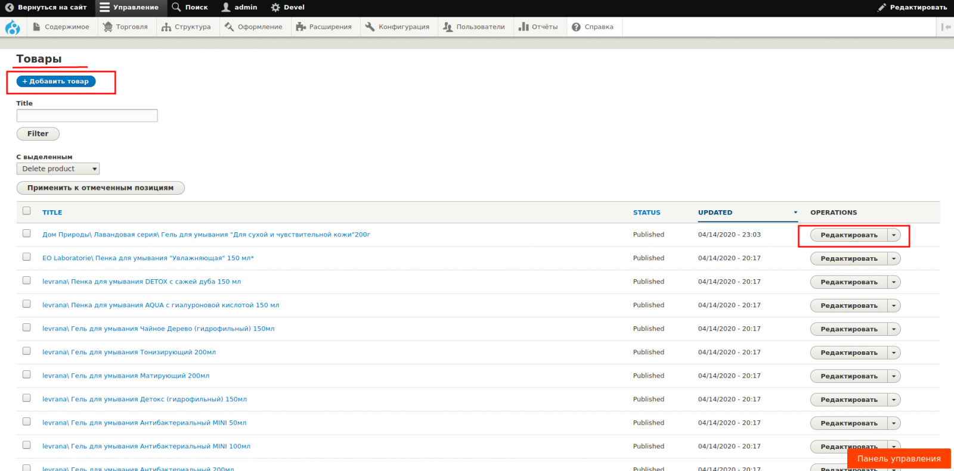This screenshot has width=954, height=471.
Task: Click the question mark icon beside Справка
Action: 577,27
